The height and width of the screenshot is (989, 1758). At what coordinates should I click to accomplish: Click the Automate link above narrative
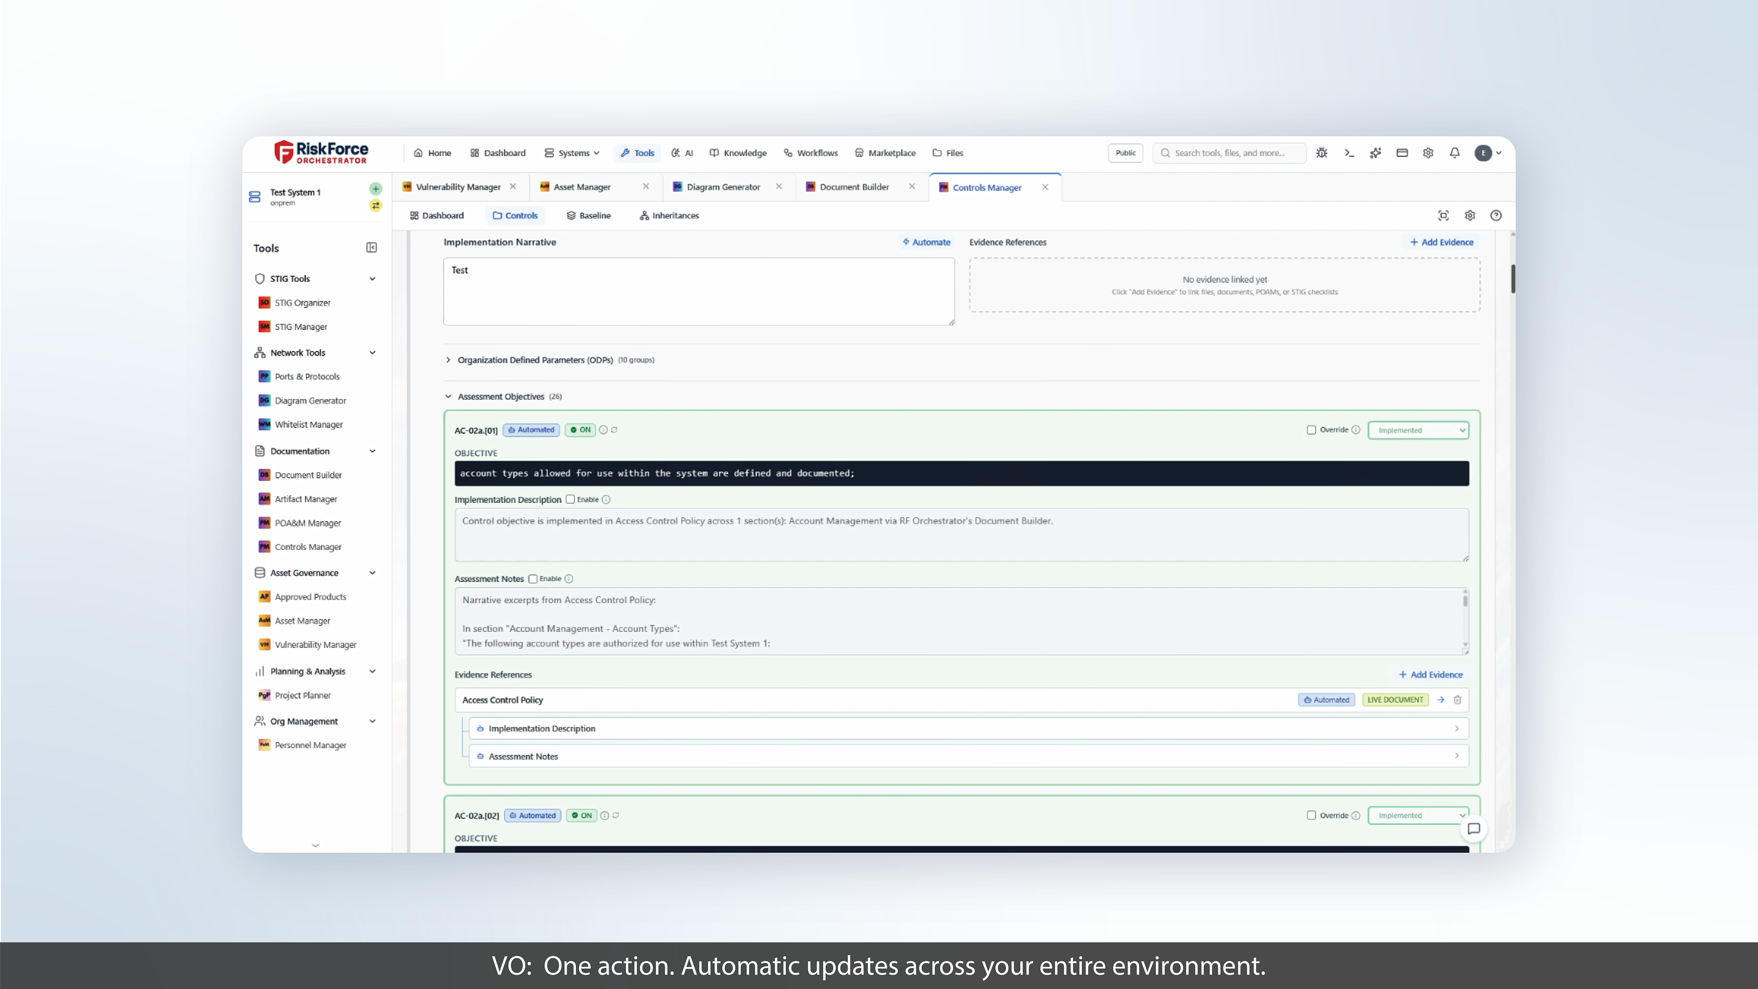[x=926, y=242]
